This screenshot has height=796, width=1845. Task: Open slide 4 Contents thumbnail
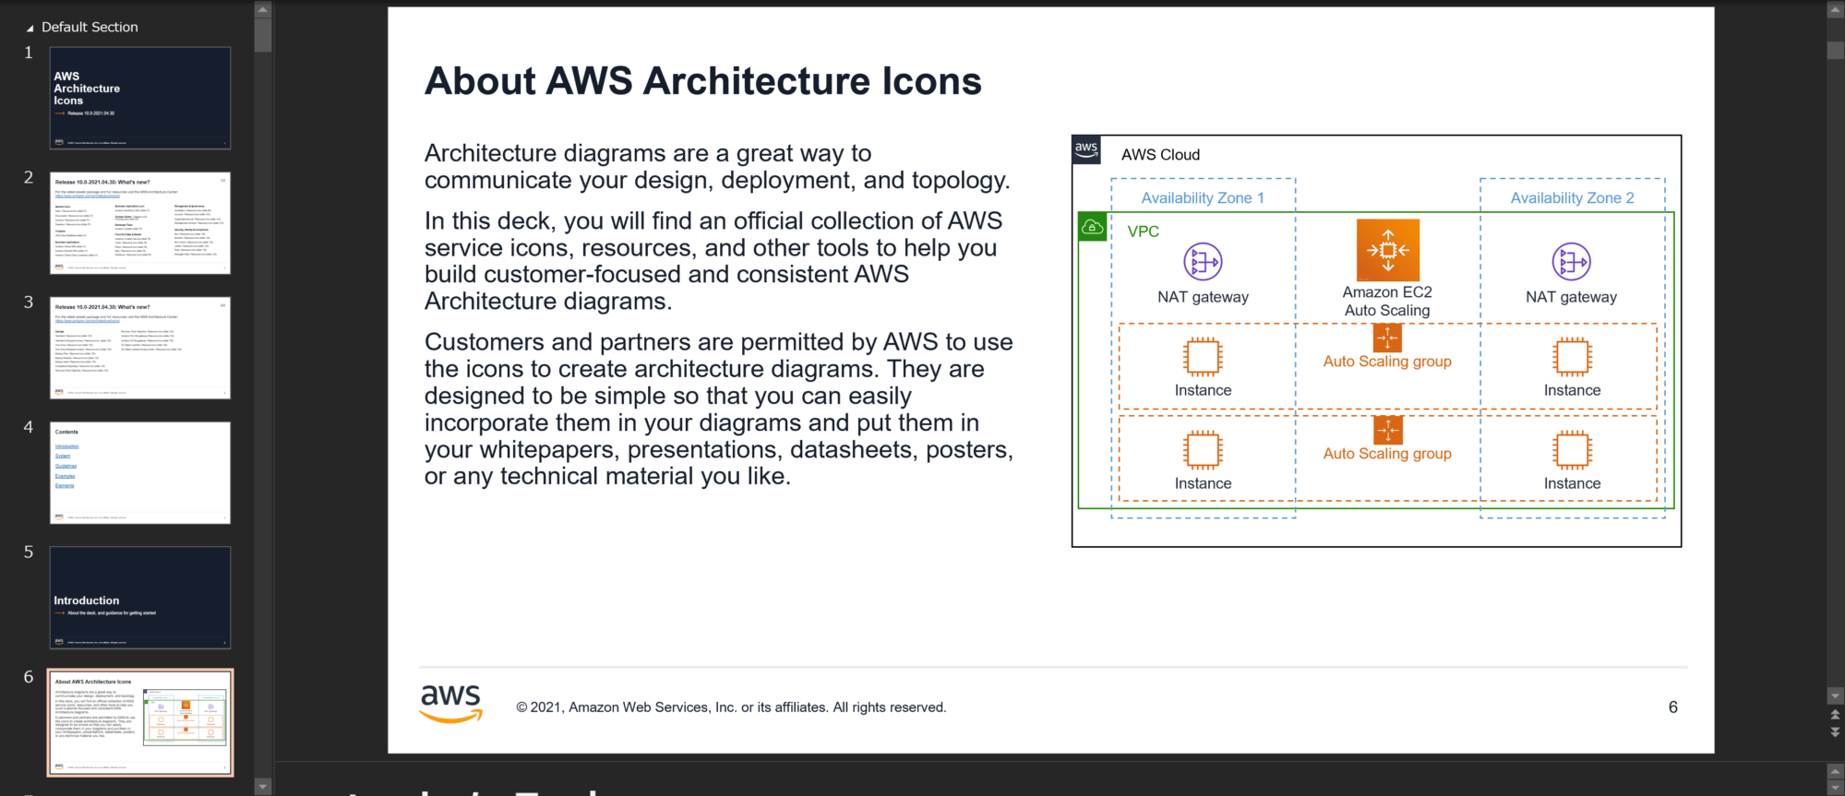(140, 472)
